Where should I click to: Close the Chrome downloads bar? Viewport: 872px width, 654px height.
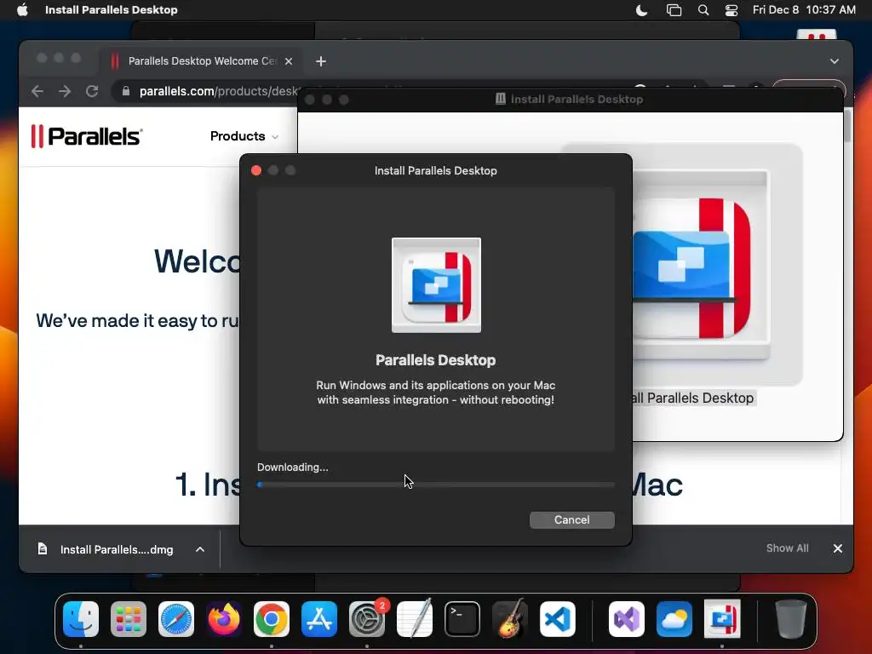pyautogui.click(x=838, y=548)
